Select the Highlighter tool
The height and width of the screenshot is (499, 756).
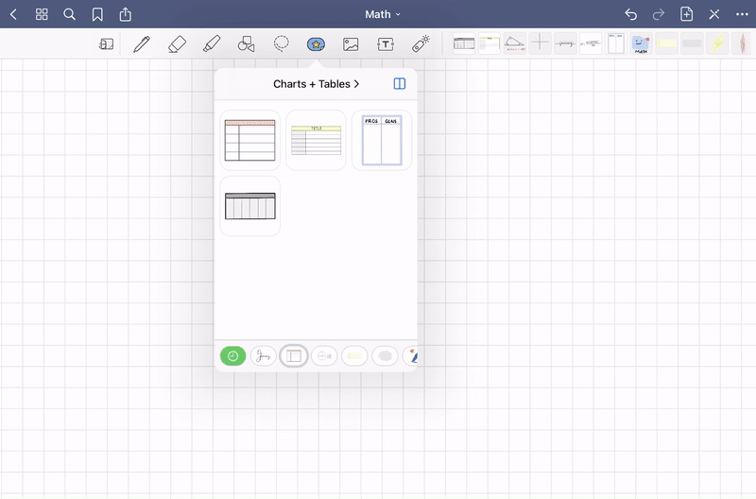click(x=212, y=43)
